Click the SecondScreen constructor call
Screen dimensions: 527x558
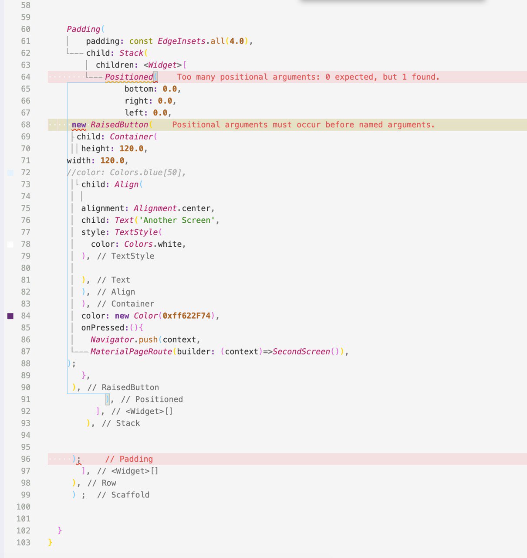click(306, 351)
